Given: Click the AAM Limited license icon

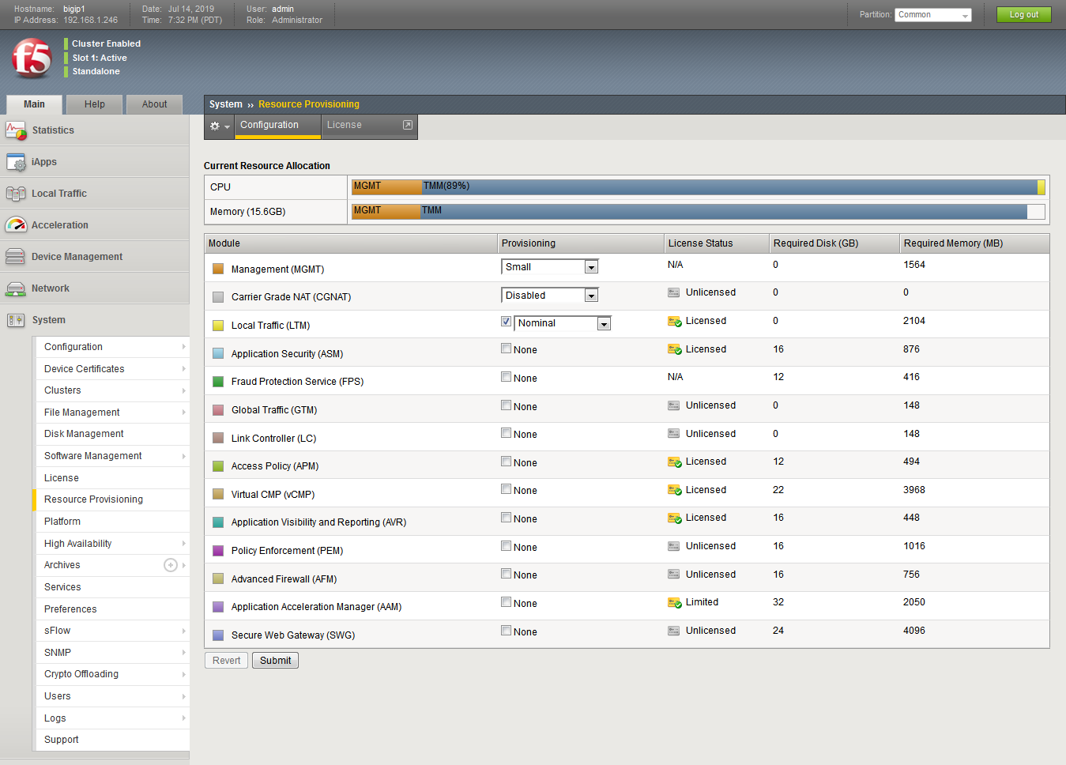Looking at the screenshot, I should [x=674, y=603].
